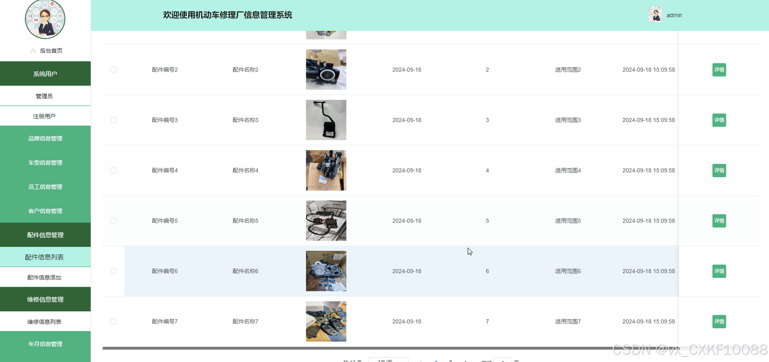The width and height of the screenshot is (769, 362).
Task: Click the home icon beside 后台首页
Action: pyautogui.click(x=33, y=51)
